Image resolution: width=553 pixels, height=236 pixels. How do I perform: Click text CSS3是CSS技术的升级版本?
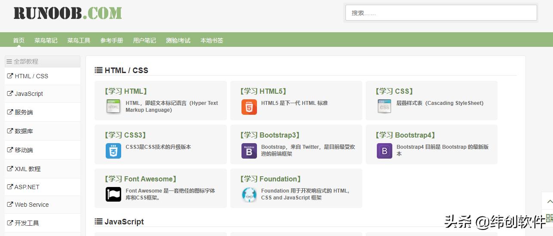tap(158, 147)
